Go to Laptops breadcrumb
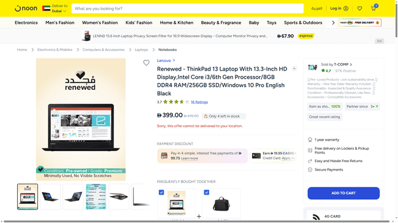This screenshot has width=398, height=223. coord(142,50)
